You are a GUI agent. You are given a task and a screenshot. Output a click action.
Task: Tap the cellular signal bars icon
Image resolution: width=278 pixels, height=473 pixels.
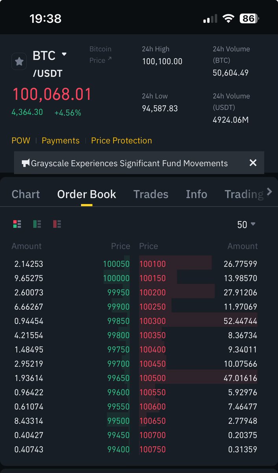tap(210, 19)
